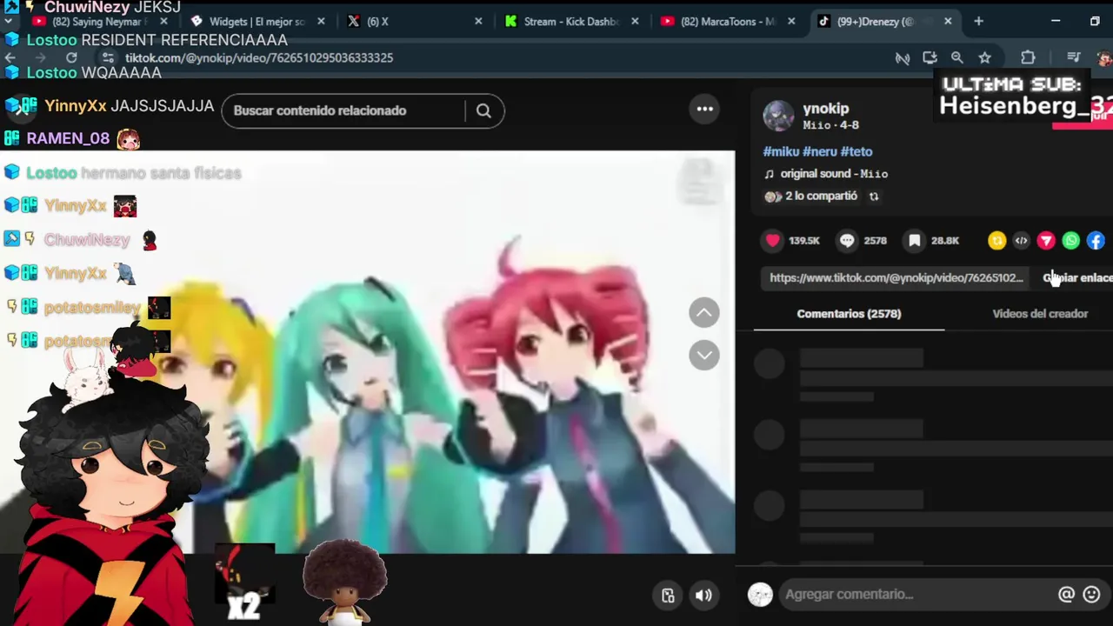The height and width of the screenshot is (626, 1113).
Task: Open ynokip's profile avatar
Action: point(778,117)
